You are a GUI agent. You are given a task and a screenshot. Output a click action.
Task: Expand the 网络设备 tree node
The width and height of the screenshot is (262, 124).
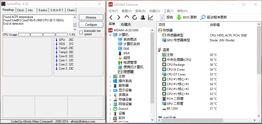click(x=110, y=104)
